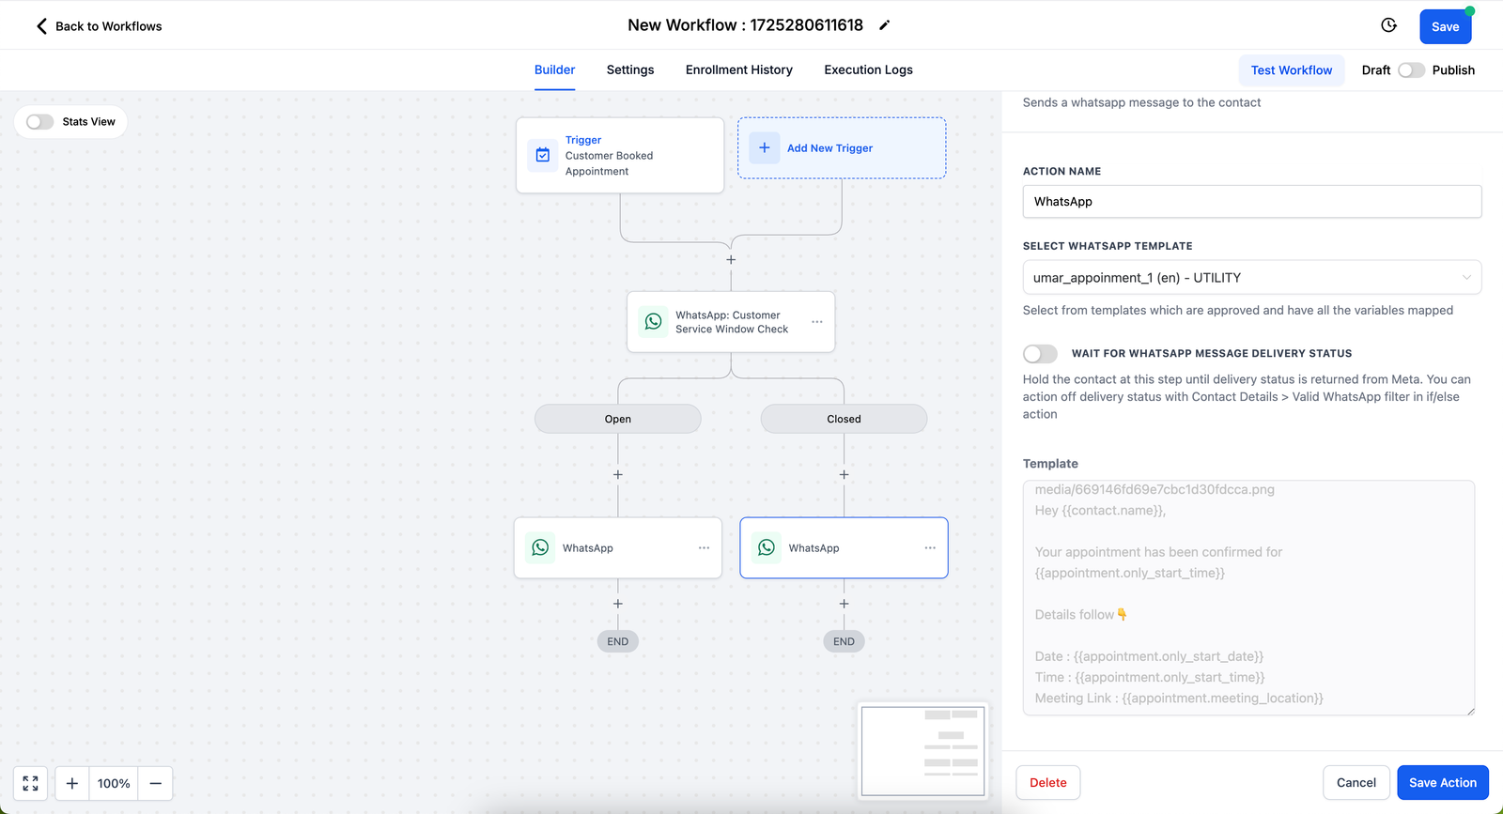Click the Action Name input field
This screenshot has width=1503, height=814.
(x=1251, y=202)
